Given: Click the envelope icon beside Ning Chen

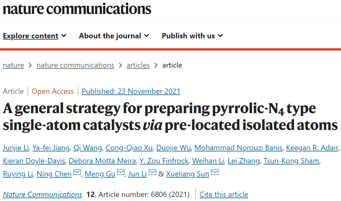Looking at the screenshot, I should click(77, 172).
